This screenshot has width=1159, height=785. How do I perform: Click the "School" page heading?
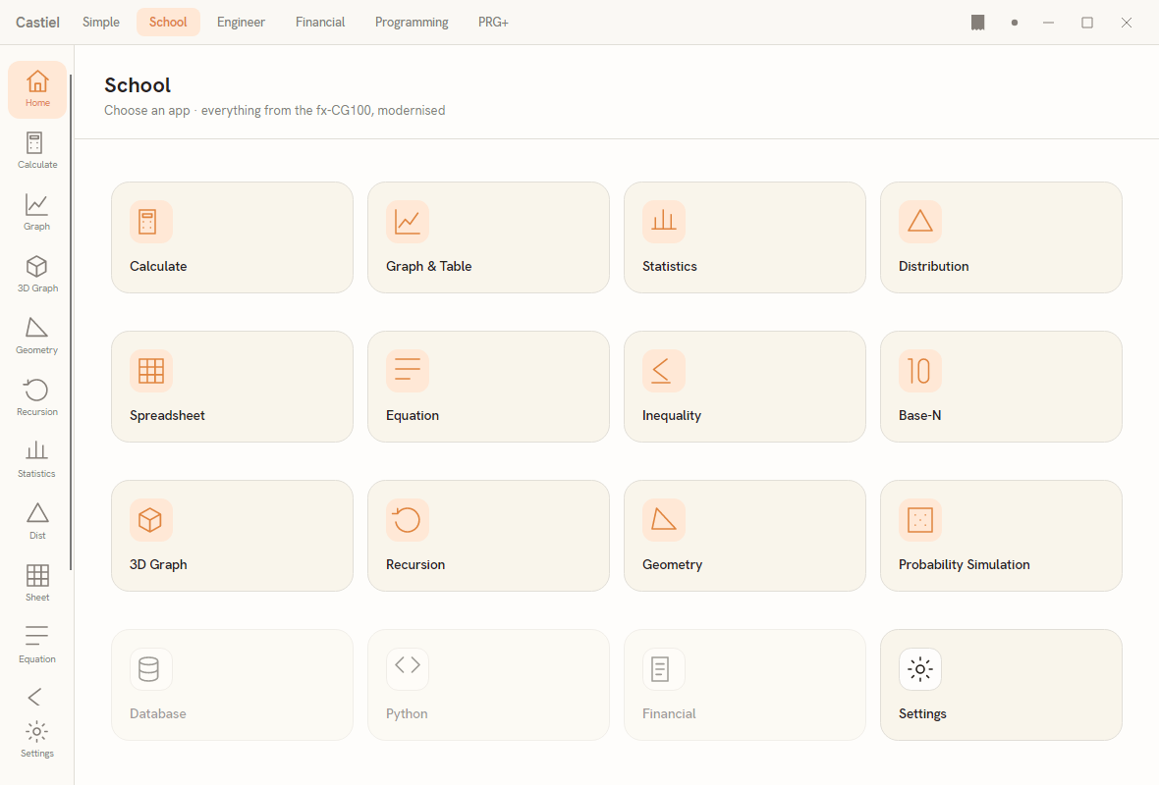(x=138, y=85)
